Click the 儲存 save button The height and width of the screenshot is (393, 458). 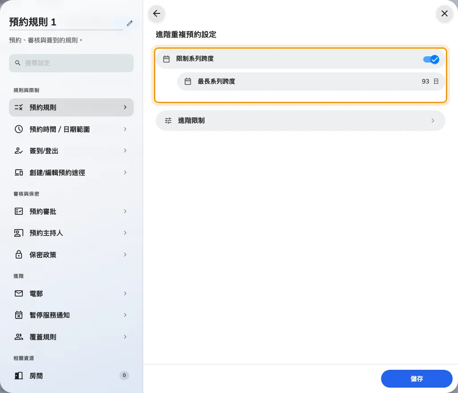(416, 378)
